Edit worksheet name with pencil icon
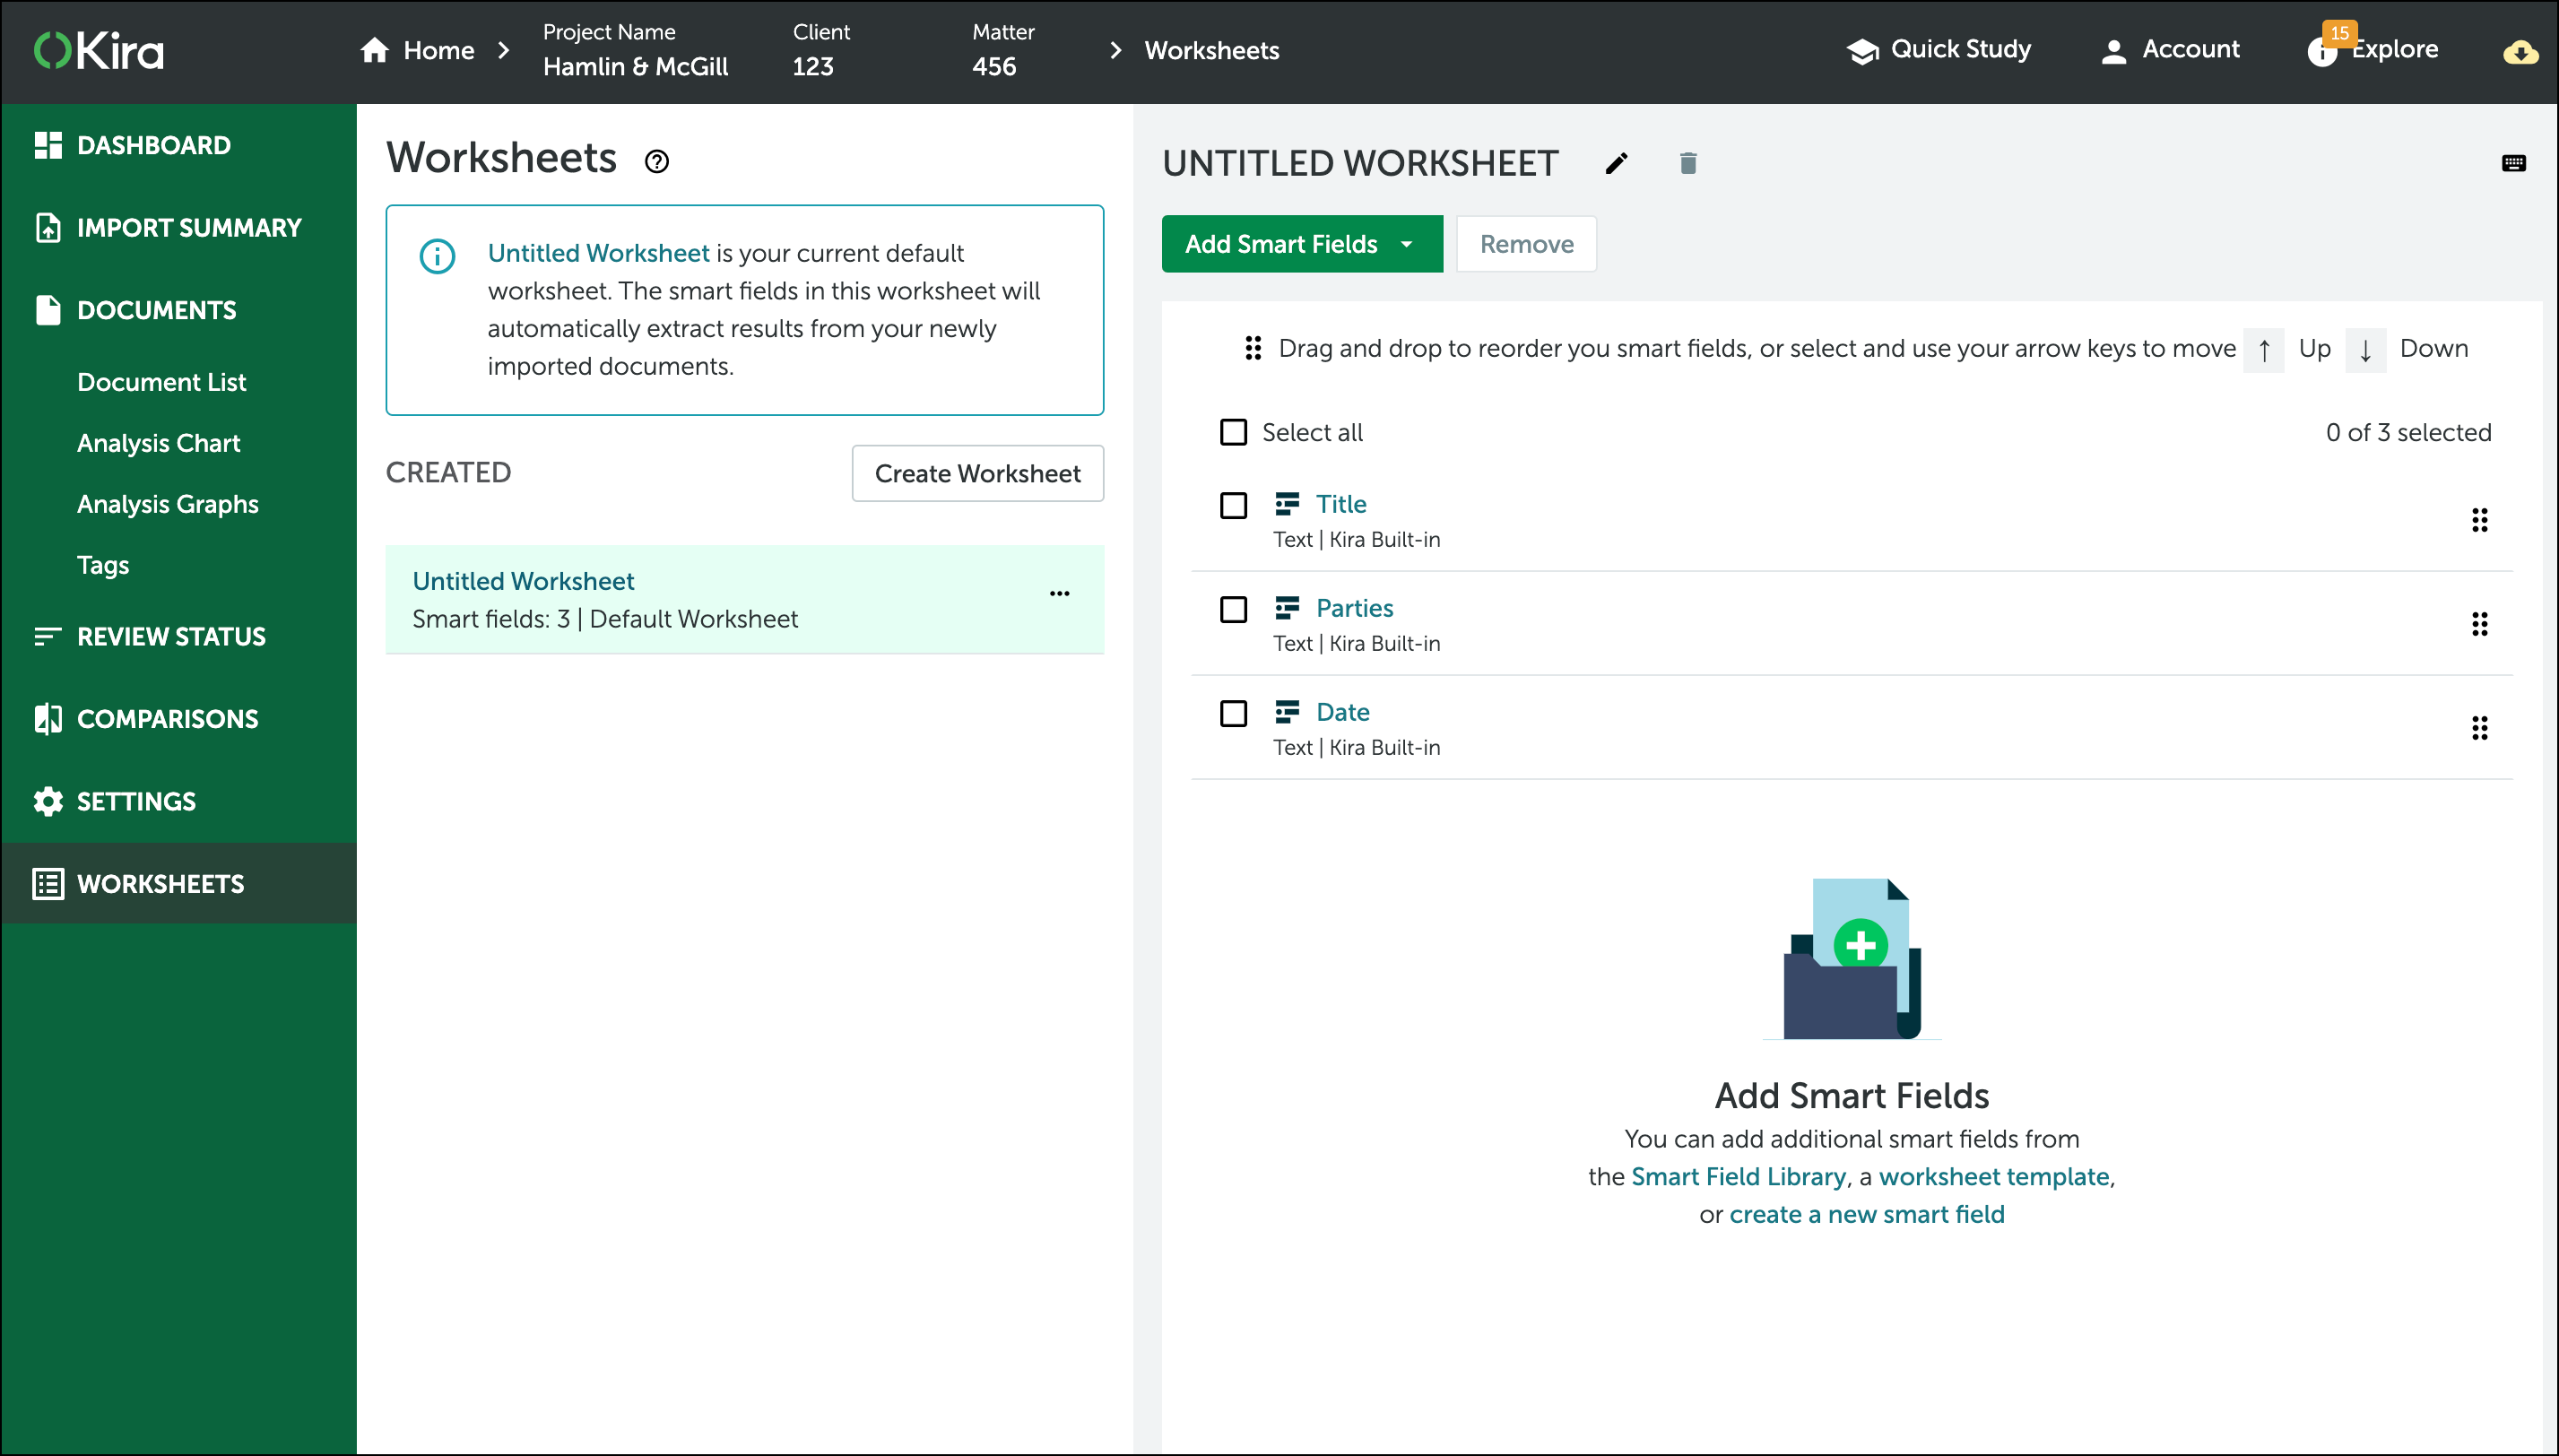 (1617, 163)
